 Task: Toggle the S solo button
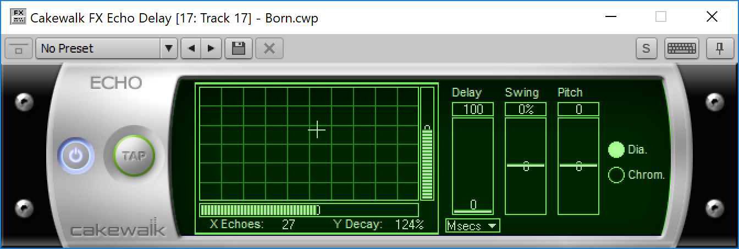646,48
